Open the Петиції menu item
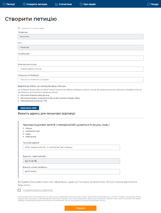161x213 pixels. click(x=11, y=4)
